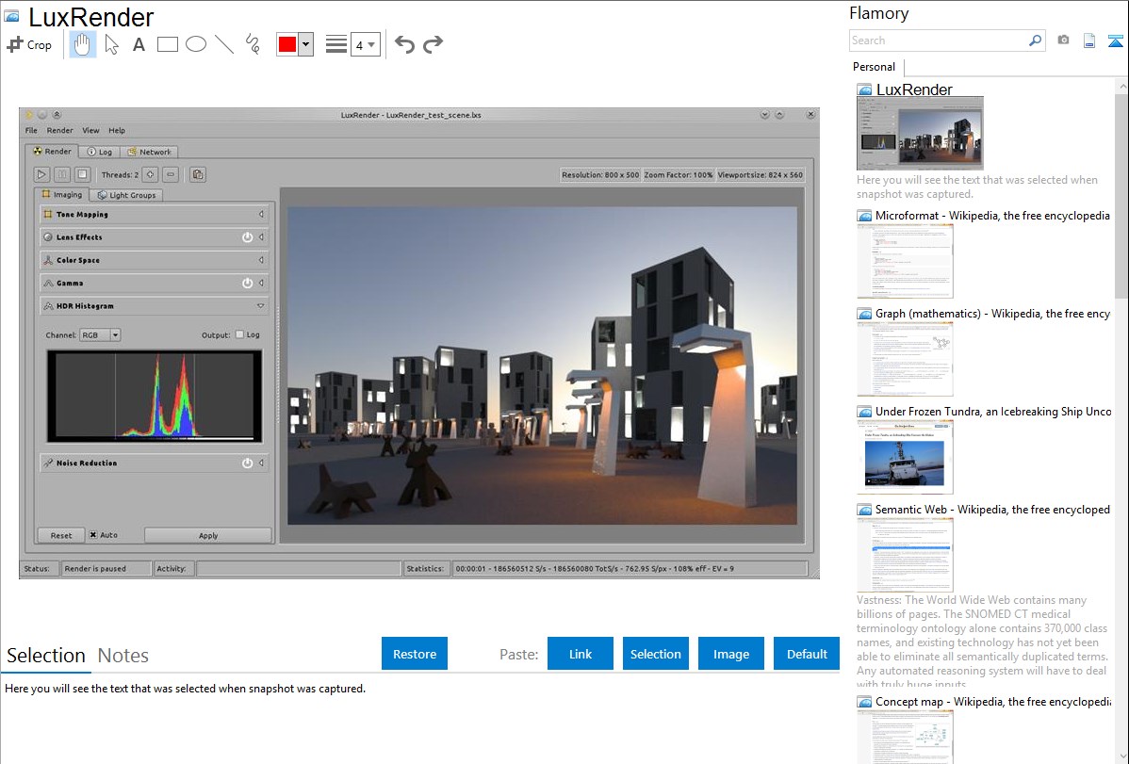
Task: Click the line thickness icon
Action: tap(336, 44)
